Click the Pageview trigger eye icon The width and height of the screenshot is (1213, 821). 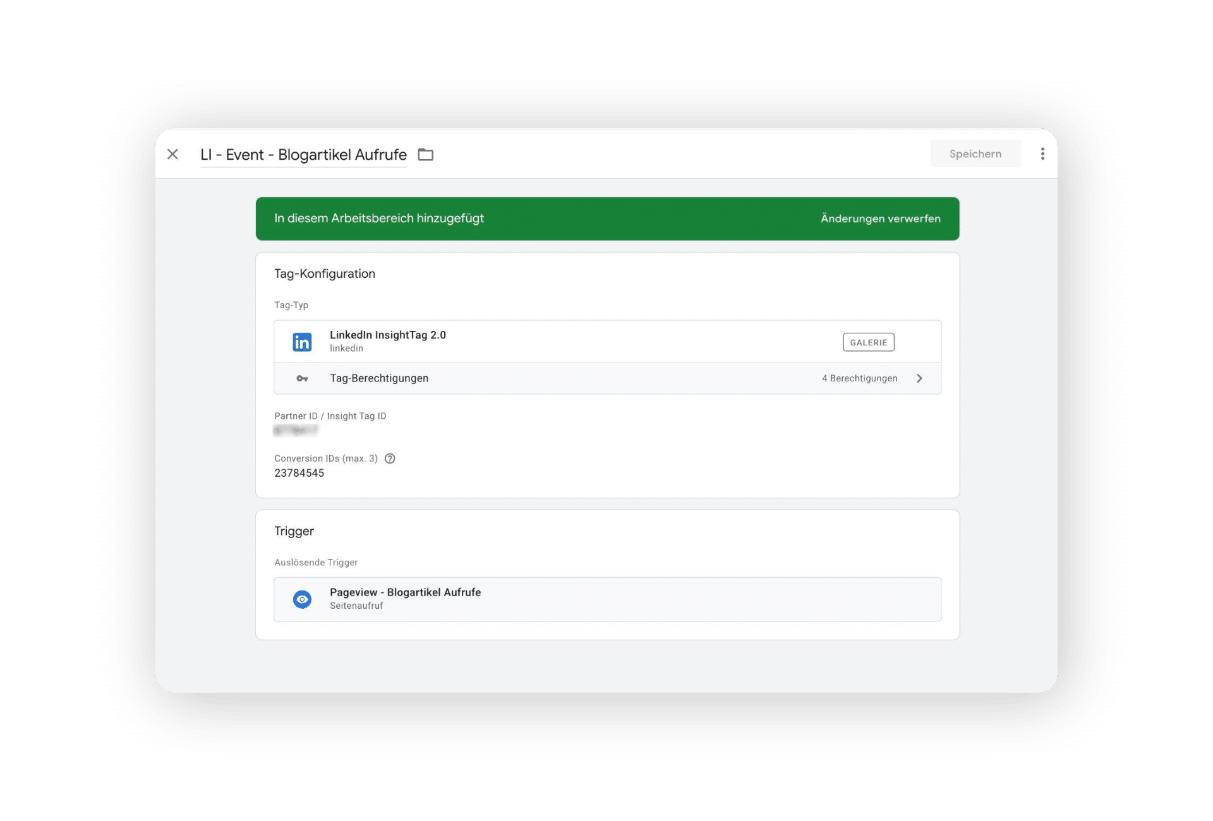(x=302, y=599)
